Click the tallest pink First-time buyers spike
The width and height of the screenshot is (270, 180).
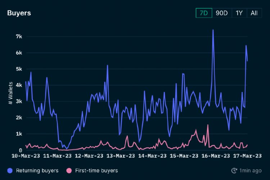[x=208, y=125]
